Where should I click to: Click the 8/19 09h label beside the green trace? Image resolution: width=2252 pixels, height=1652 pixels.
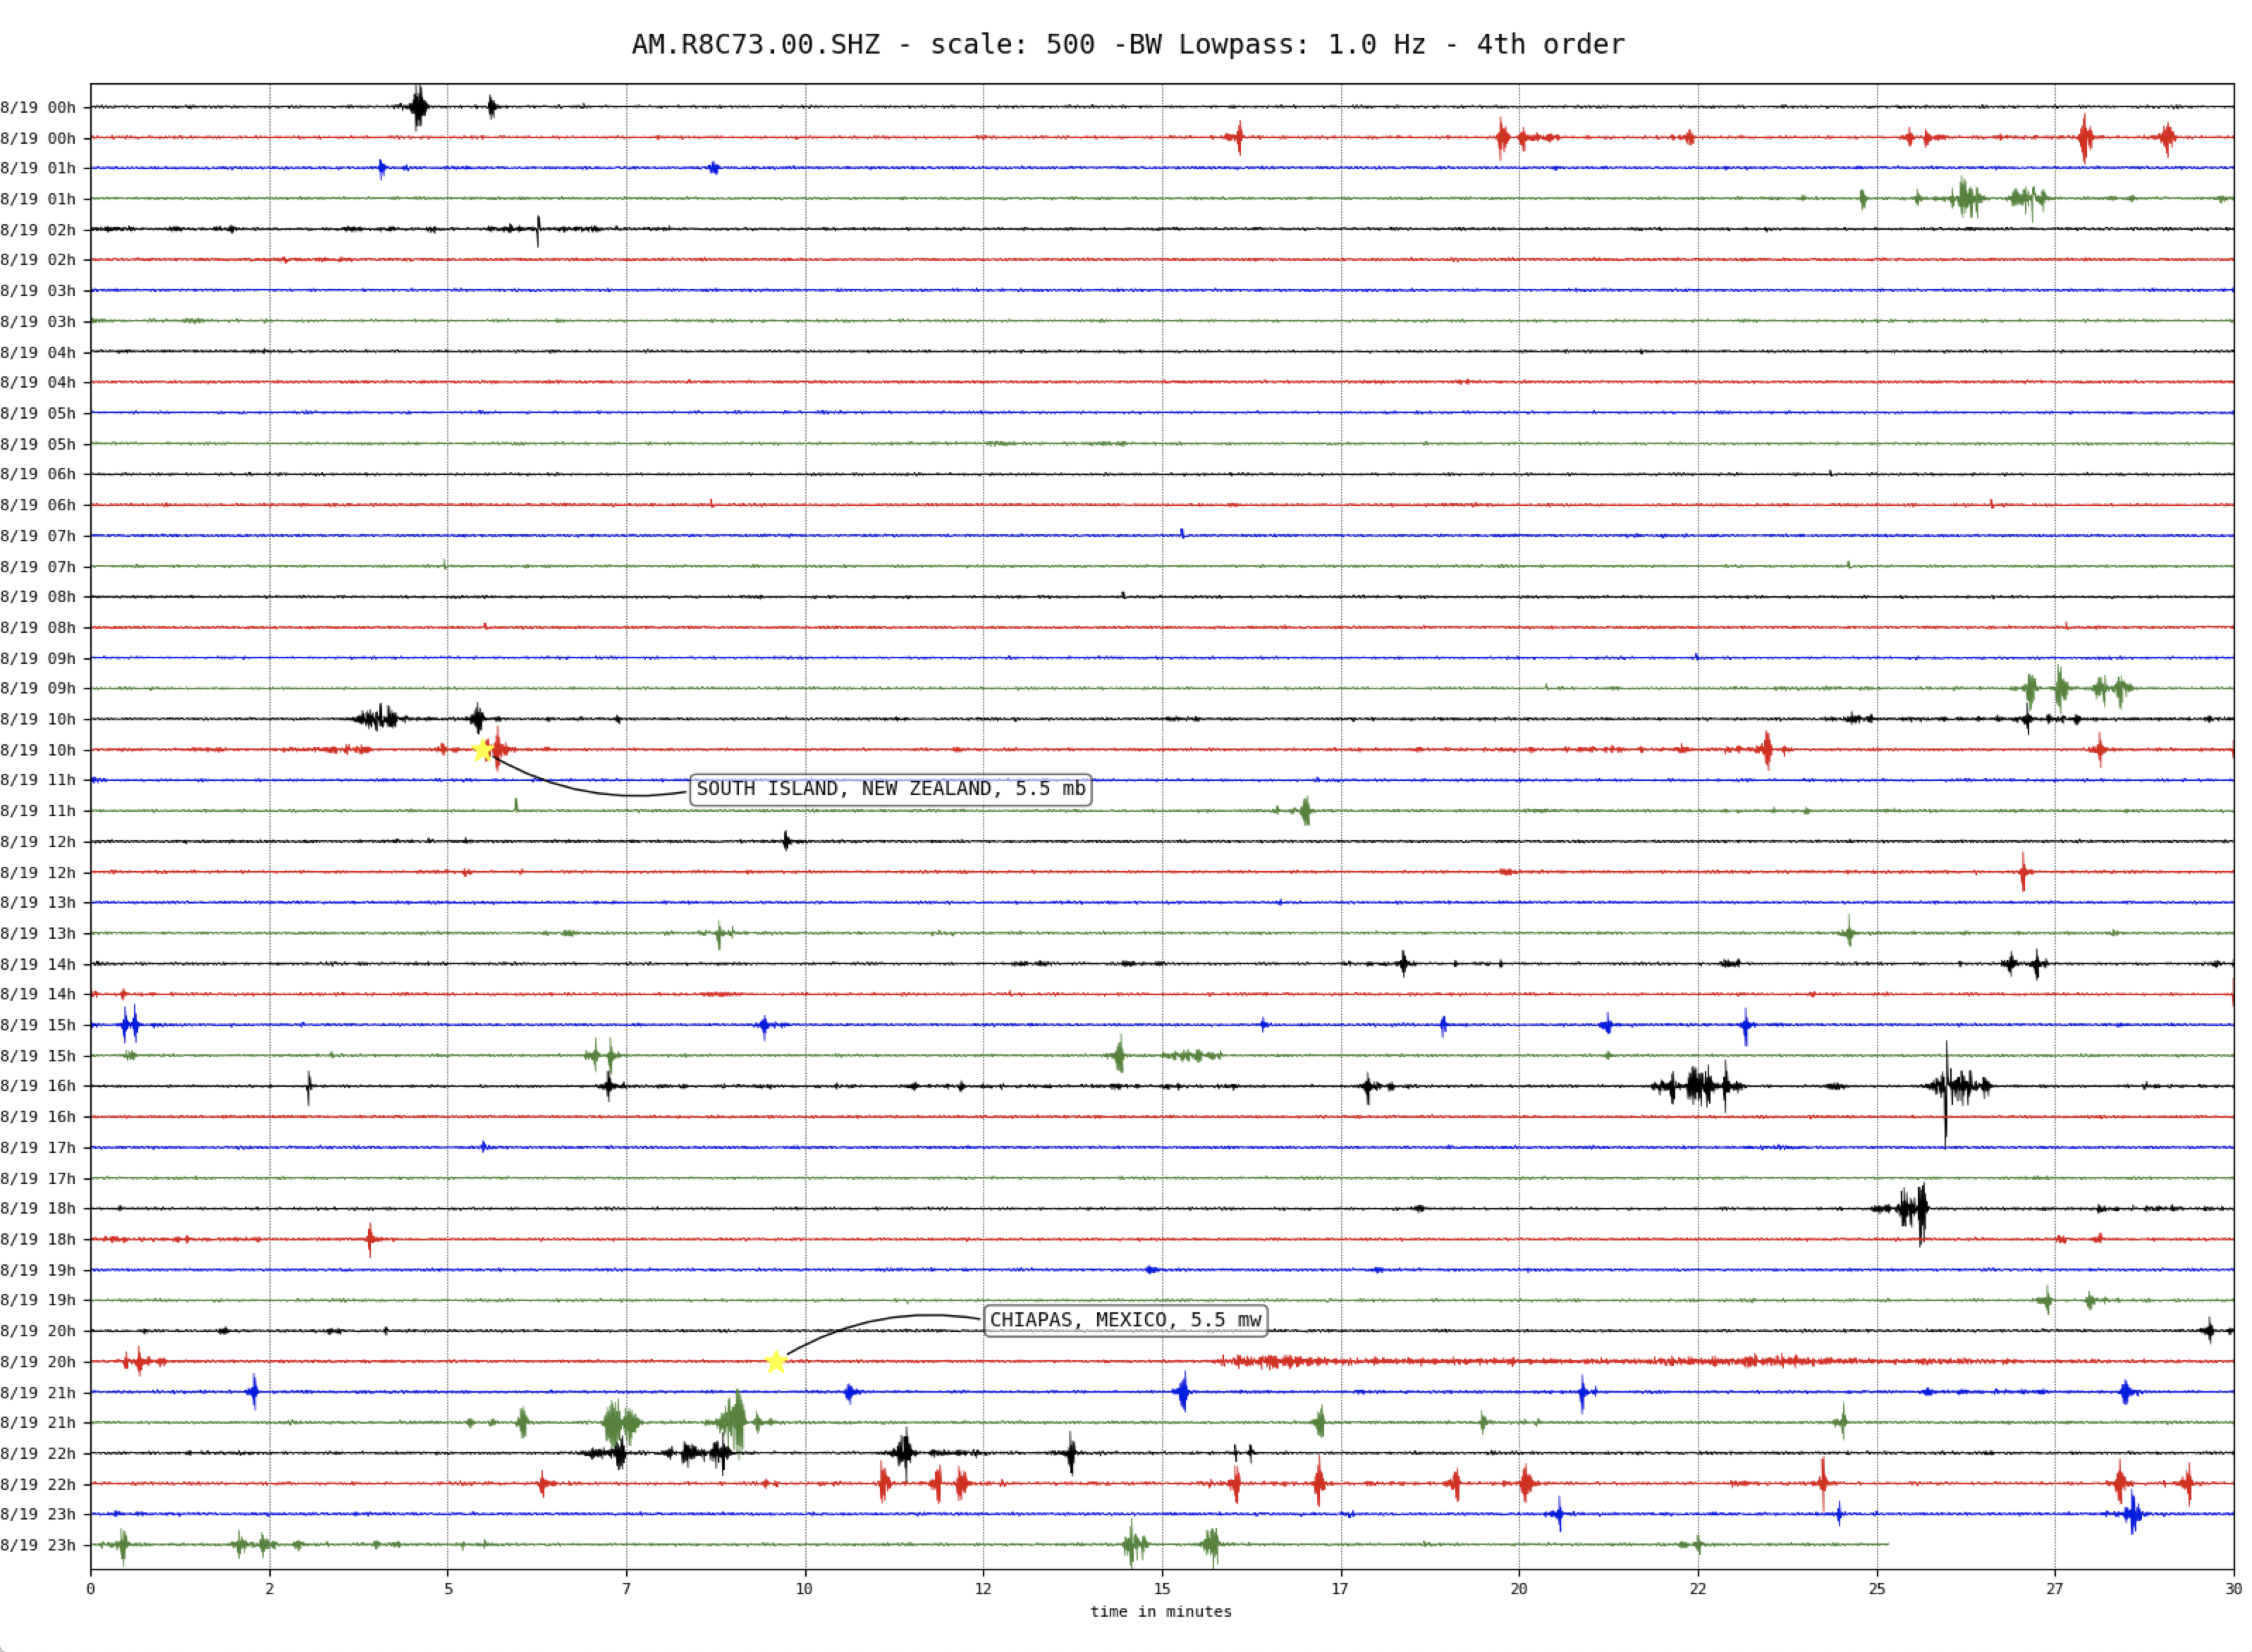tap(38, 688)
